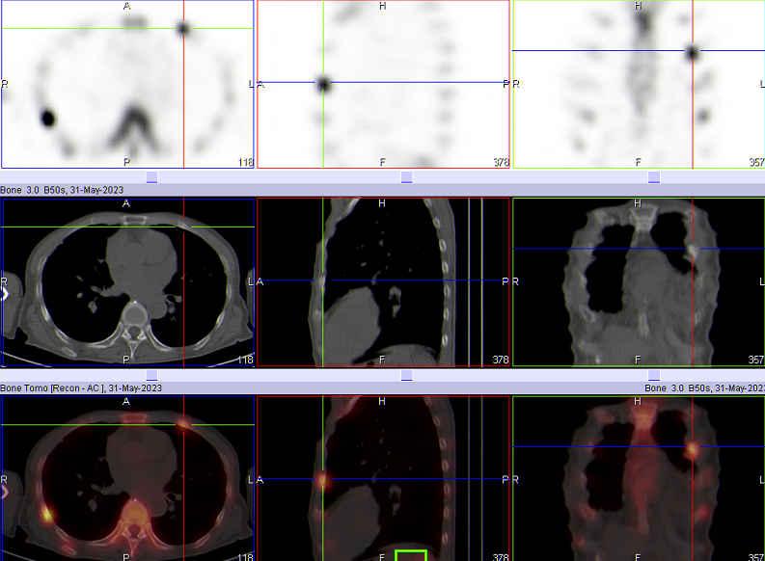Select the 'Bone Tomo [Recon - AC]' series label
Image resolution: width=765 pixels, height=561 pixels.
(81, 387)
